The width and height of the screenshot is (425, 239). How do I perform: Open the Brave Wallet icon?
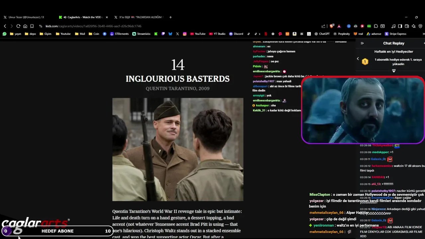coord(407,26)
